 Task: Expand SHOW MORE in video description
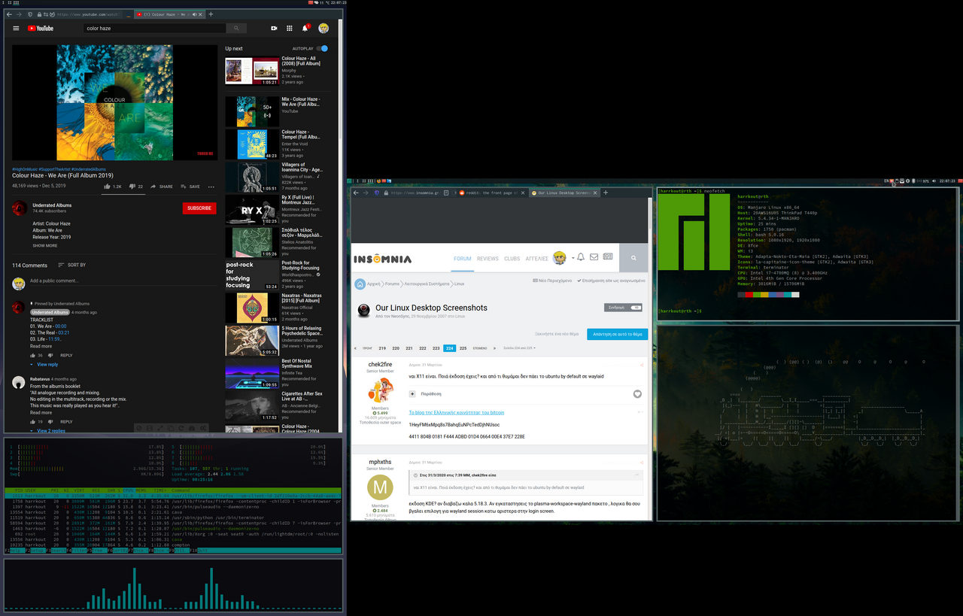click(45, 245)
